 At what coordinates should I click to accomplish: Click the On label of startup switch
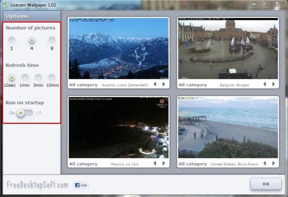(x=12, y=113)
